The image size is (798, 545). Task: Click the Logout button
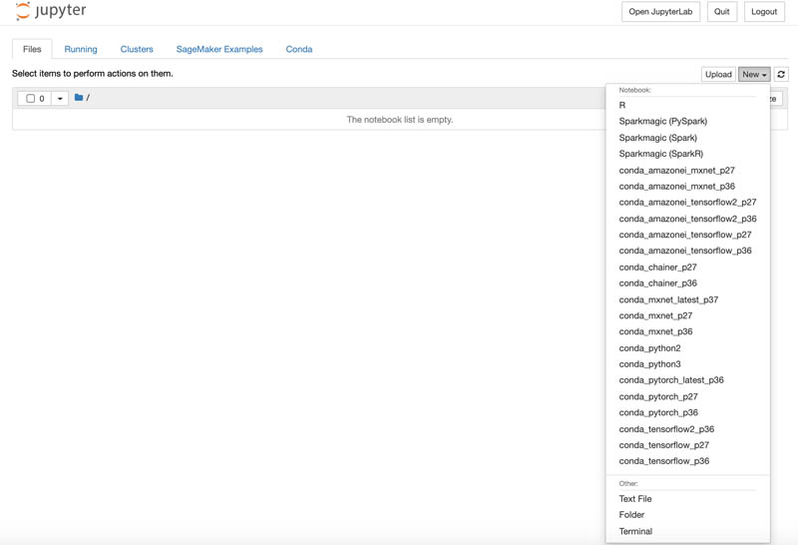(x=764, y=12)
